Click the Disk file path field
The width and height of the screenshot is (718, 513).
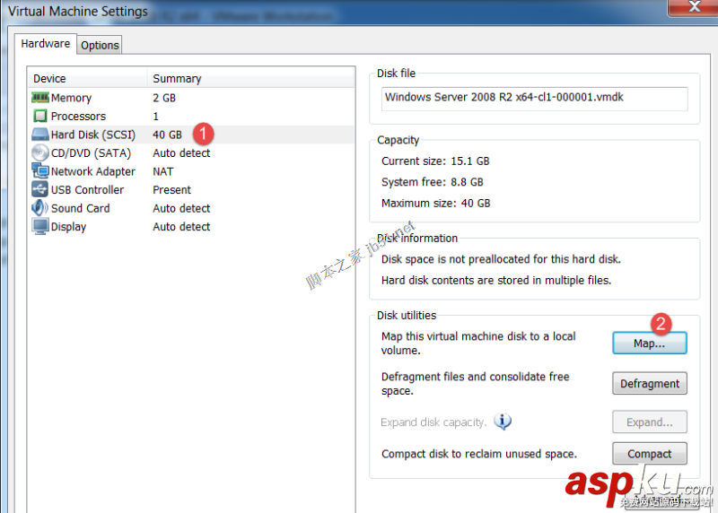coord(534,99)
